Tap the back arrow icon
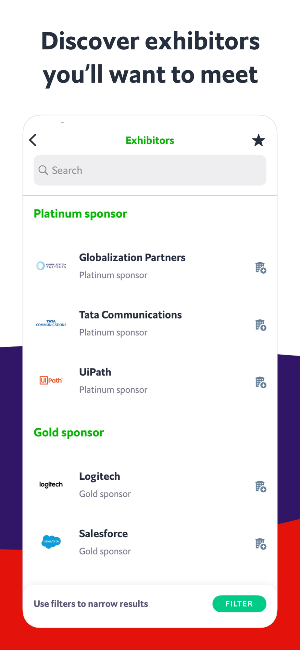 [33, 140]
